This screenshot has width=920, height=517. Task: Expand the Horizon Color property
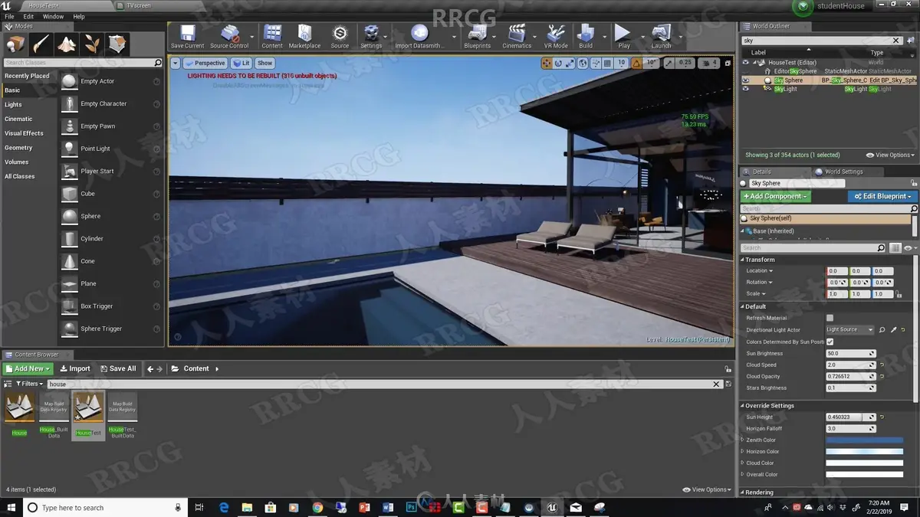click(742, 451)
